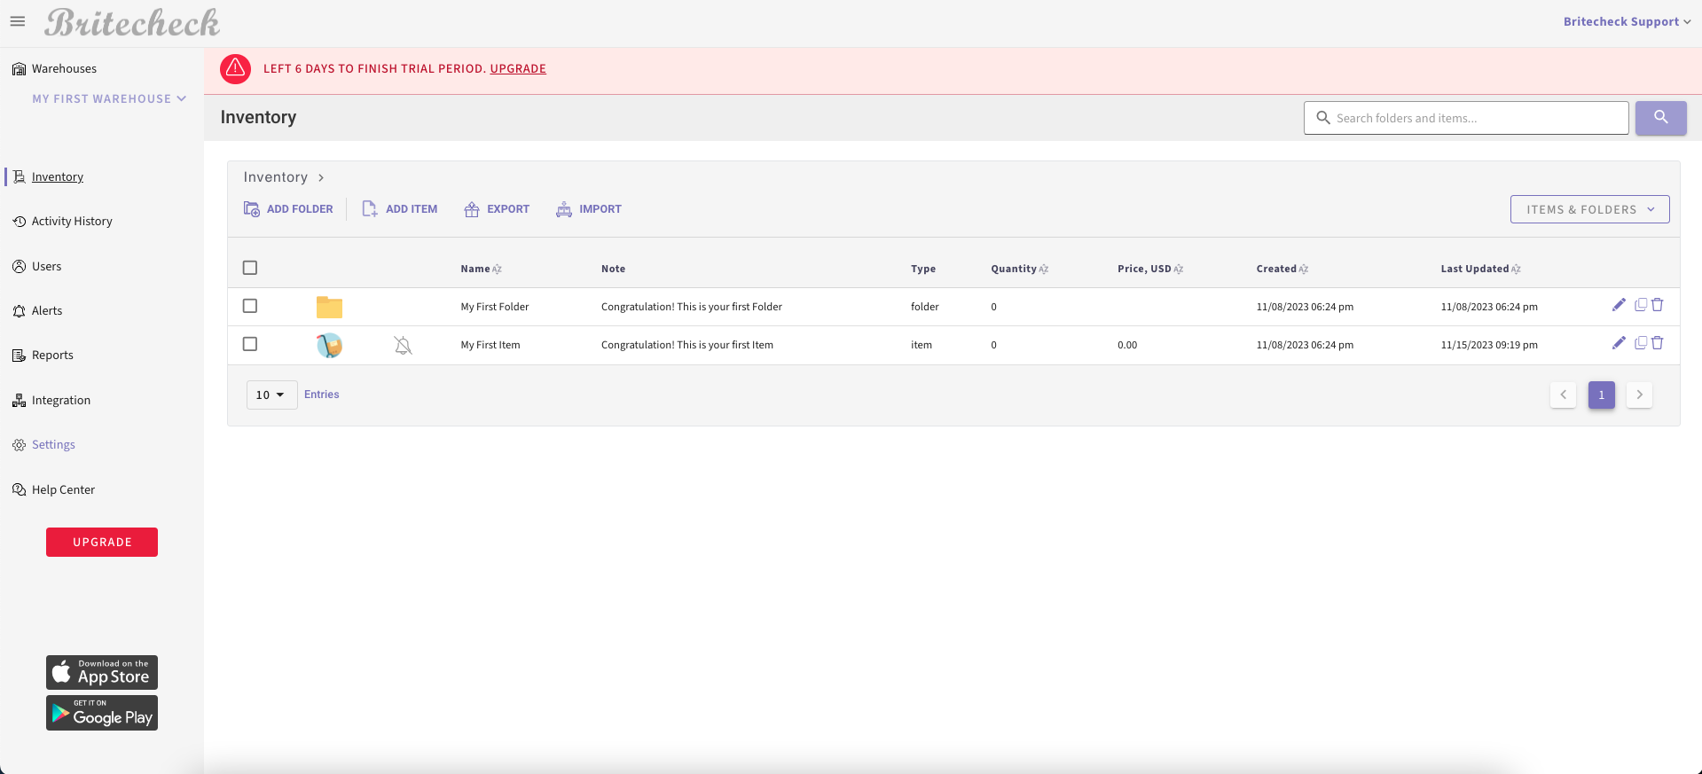Viewport: 1702px width, 774px height.
Task: Click Download on the App Store badge
Action: coord(102,672)
